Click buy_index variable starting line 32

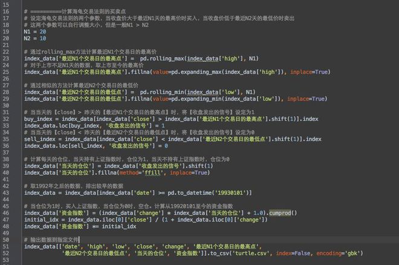click(38, 119)
